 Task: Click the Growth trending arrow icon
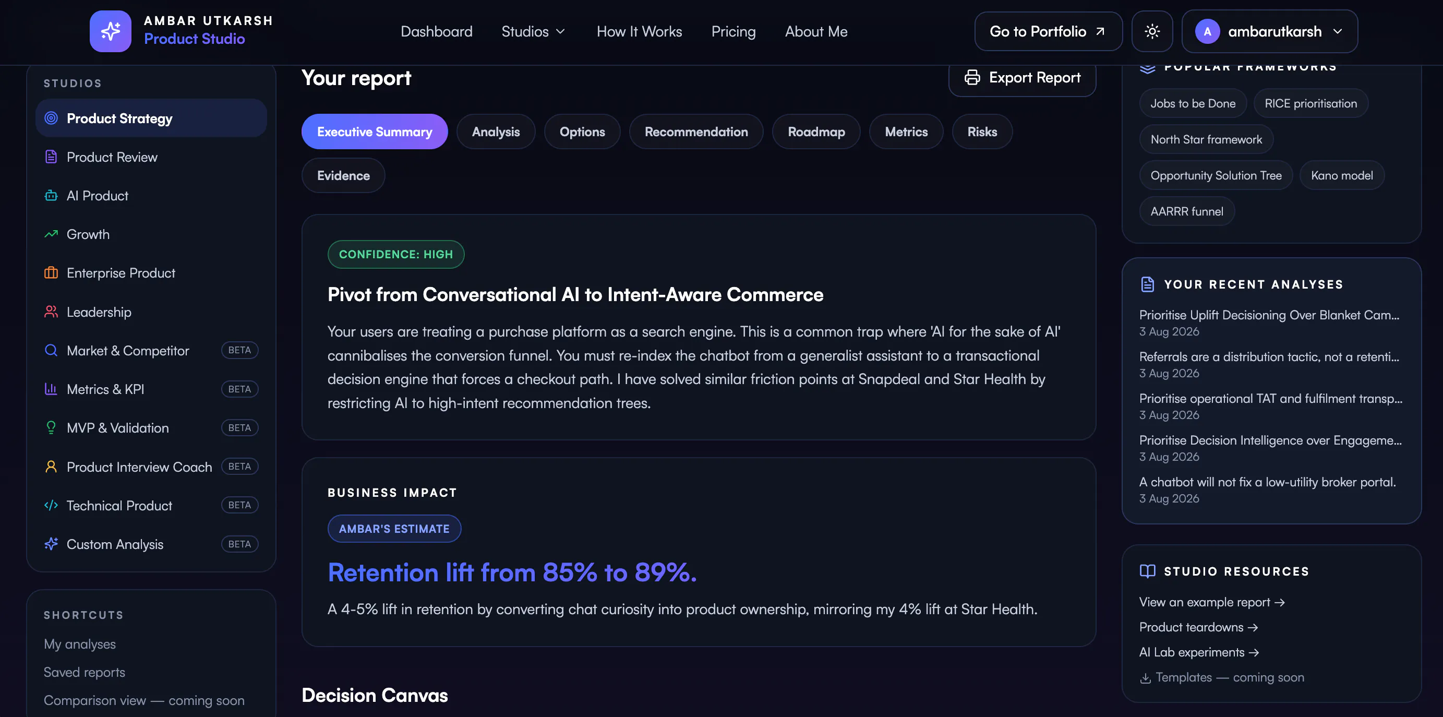tap(51, 234)
